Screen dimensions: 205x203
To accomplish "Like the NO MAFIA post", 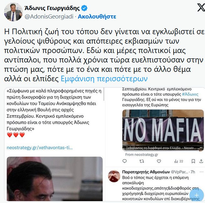I will 159,161.
